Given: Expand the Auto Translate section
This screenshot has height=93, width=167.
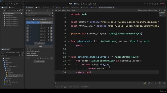Looking at the screenshot, I should (x=32, y=53).
